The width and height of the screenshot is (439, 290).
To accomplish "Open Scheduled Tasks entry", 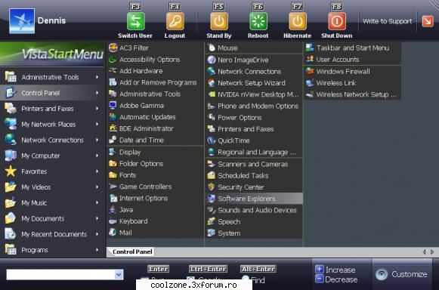I will (254, 175).
